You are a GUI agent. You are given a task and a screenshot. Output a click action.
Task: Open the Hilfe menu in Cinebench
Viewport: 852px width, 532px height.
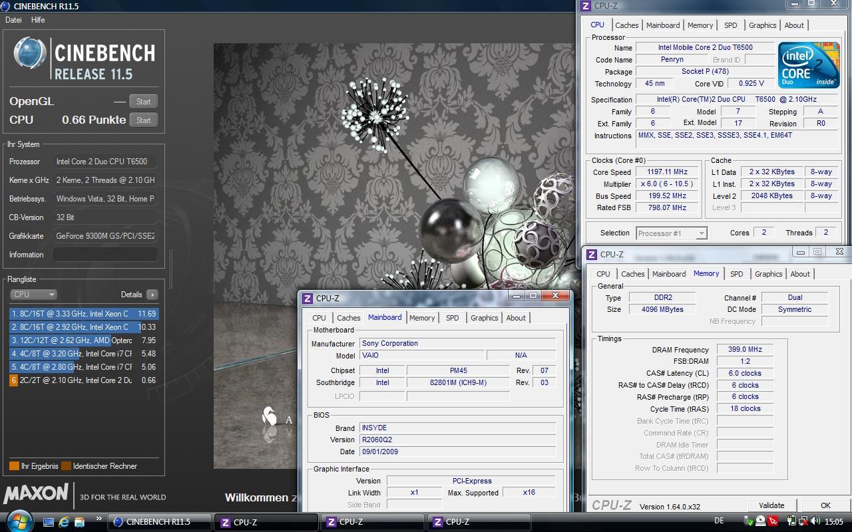click(x=38, y=20)
